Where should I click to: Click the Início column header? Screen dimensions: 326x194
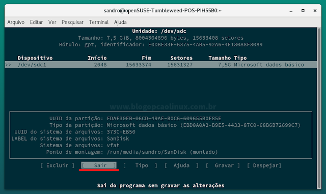pos(97,58)
